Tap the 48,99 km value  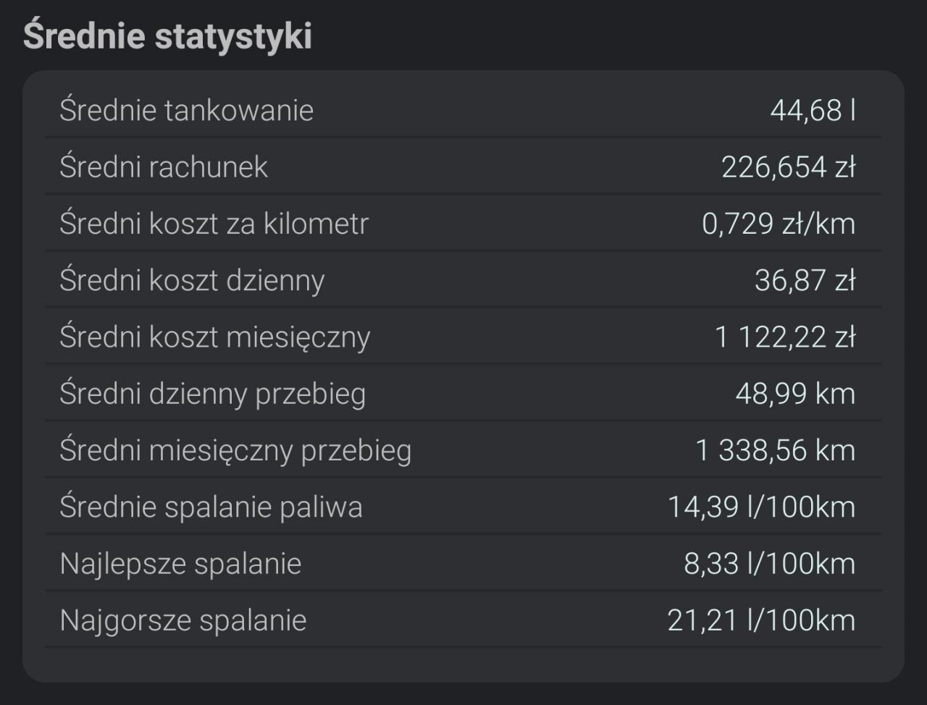pos(796,394)
